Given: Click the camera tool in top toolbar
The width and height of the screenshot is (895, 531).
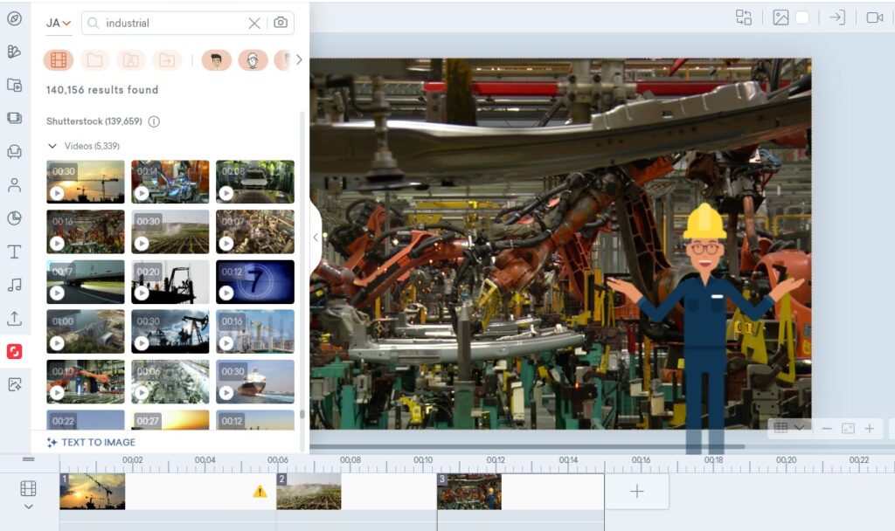Looking at the screenshot, I should pyautogui.click(x=874, y=17).
